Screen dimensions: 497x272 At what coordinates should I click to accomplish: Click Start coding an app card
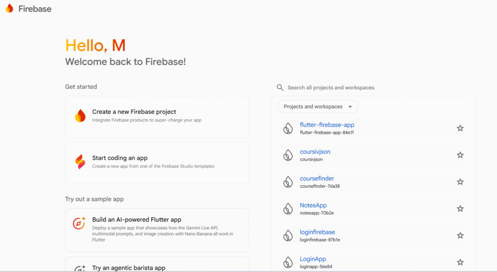point(157,162)
